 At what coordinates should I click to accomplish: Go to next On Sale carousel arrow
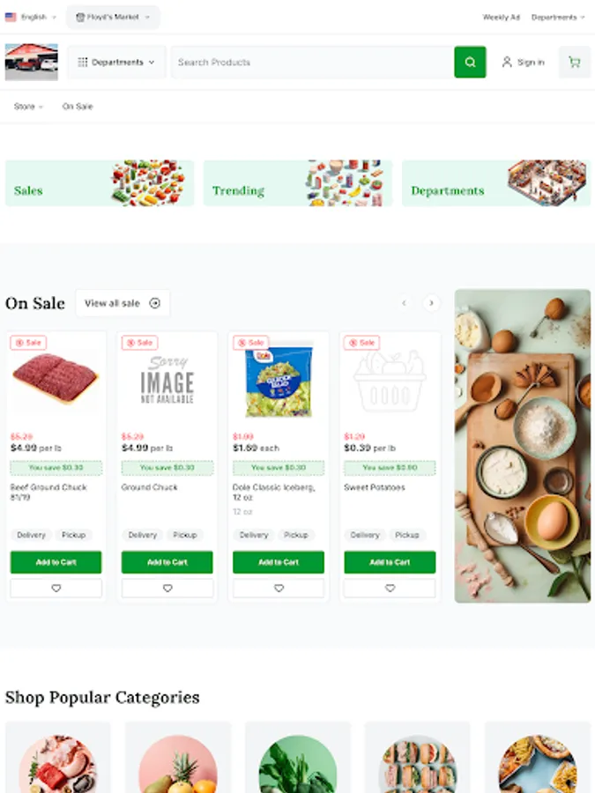click(431, 303)
